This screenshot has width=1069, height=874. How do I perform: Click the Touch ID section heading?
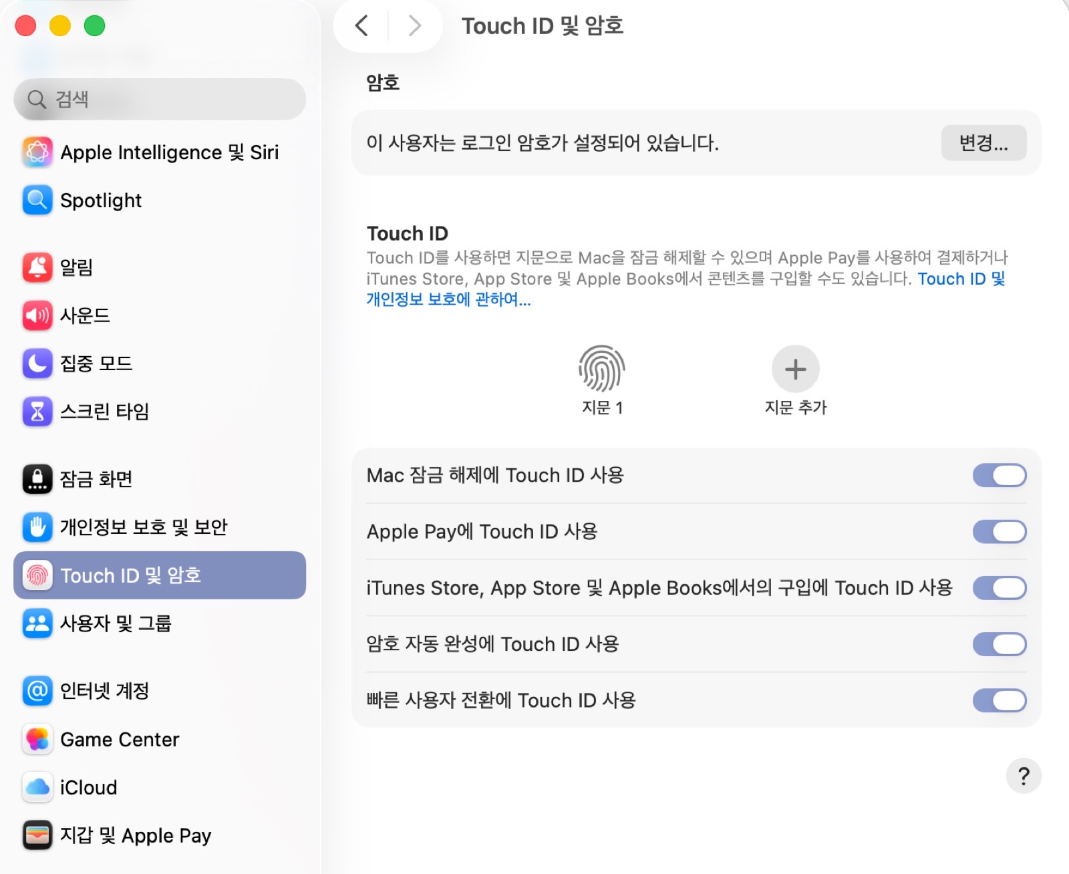point(408,233)
